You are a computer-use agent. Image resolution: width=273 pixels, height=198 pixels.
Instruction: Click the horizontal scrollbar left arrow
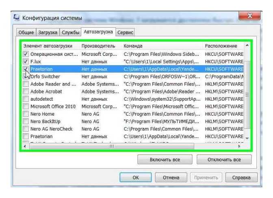(25, 146)
